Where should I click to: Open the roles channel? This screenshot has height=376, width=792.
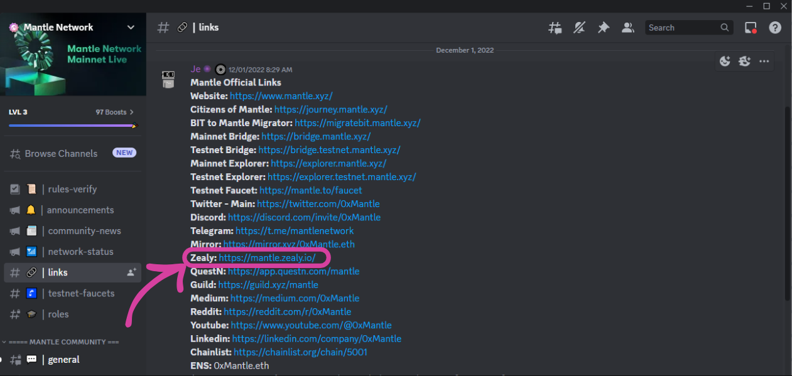(x=72, y=314)
